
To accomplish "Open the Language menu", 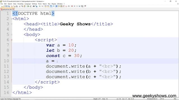I will [28, 4].
